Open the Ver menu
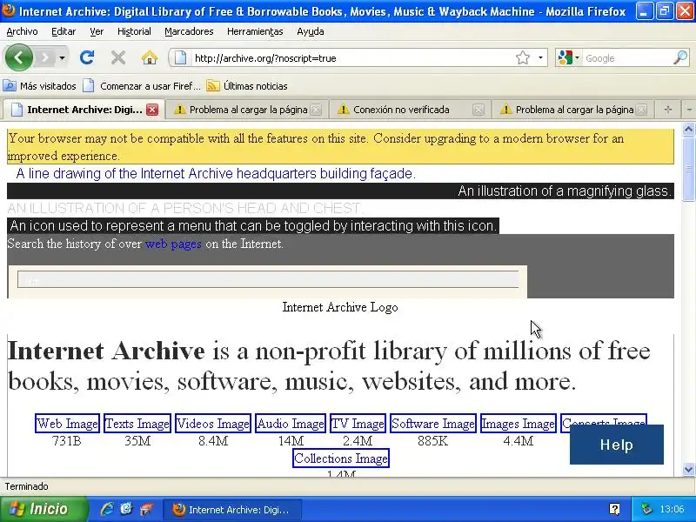 point(97,31)
